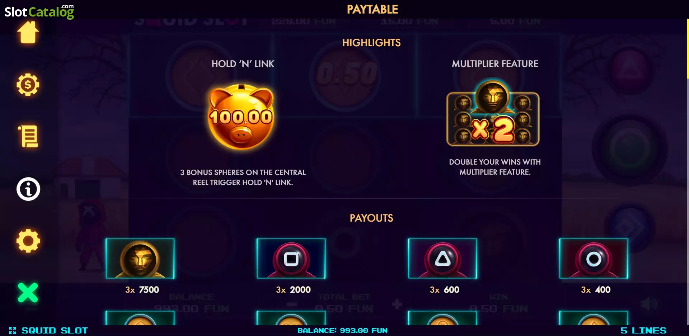Select the circle guard 3x 400 symbol

594,259
